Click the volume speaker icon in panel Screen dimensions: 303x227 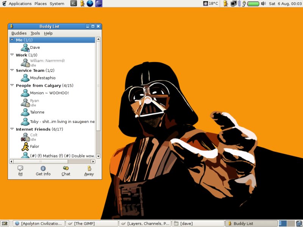click(x=263, y=3)
